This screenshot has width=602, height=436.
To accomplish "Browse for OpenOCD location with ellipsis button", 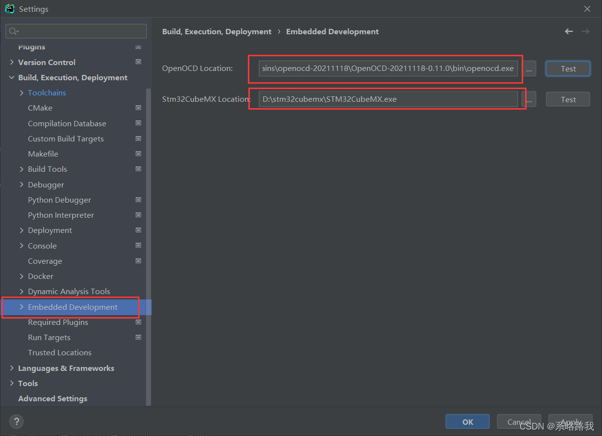I will coord(529,69).
